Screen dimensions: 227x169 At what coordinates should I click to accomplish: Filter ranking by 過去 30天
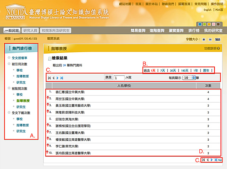173,70
